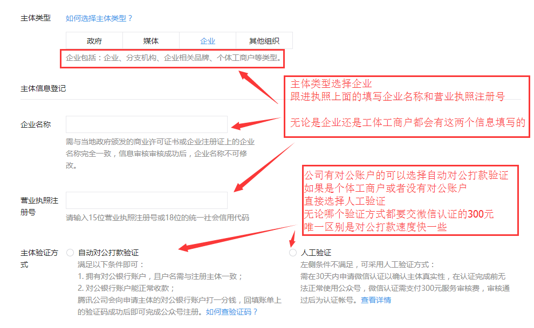Choose the 人工验证 radio button

(x=293, y=253)
